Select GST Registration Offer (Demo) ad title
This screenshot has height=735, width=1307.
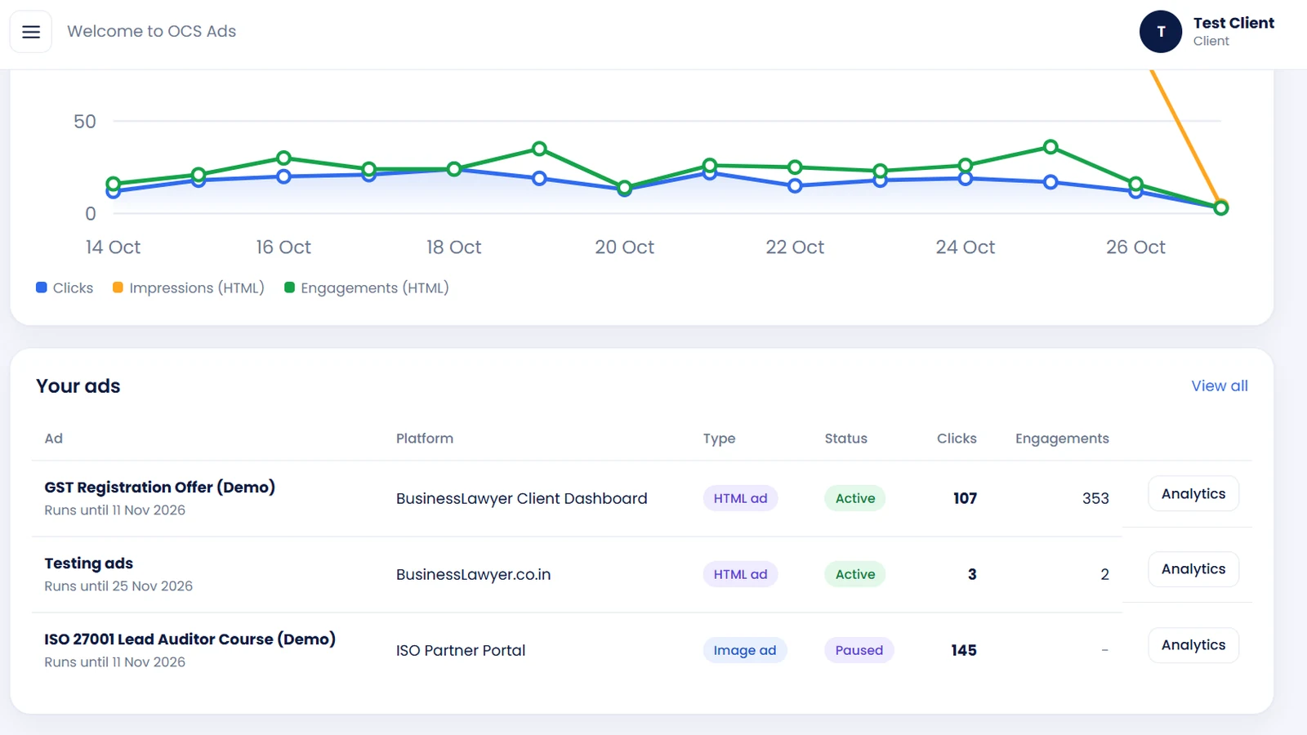pos(159,487)
